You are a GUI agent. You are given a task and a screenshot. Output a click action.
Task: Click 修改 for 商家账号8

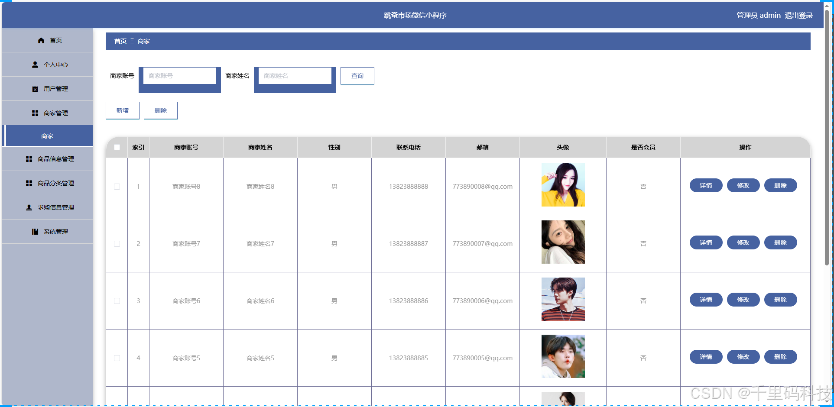coord(743,185)
